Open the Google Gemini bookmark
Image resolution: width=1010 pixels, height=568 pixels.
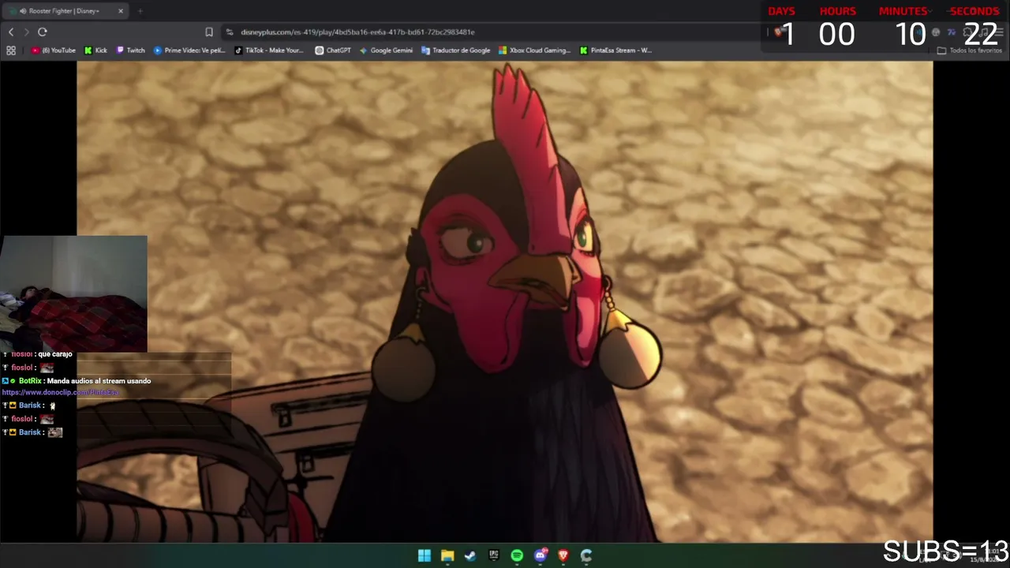[386, 50]
